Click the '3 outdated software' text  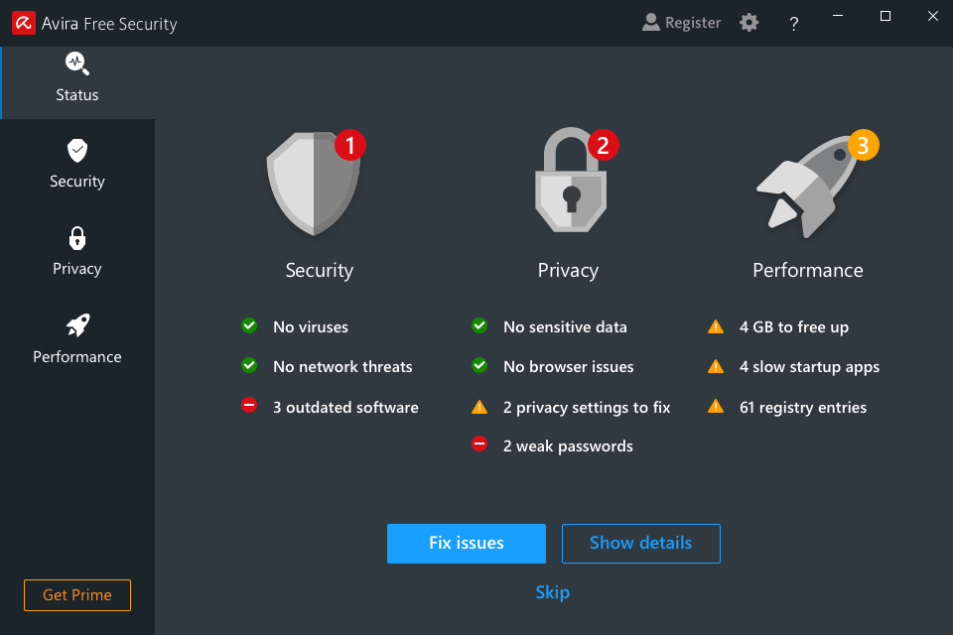(345, 407)
